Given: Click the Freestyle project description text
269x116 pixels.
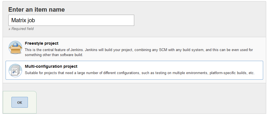Looking at the screenshot, I should pyautogui.click(x=139, y=52).
